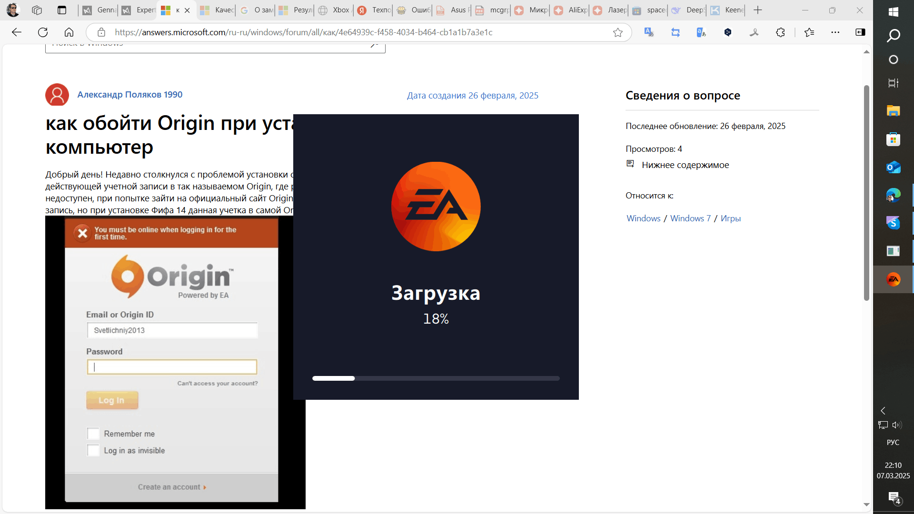Viewport: 914px width, 514px height.
Task: Switch to the space tab
Action: pyautogui.click(x=649, y=10)
